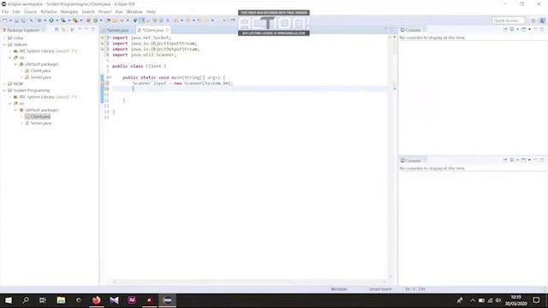Click the New toolbar icon
The width and height of the screenshot is (548, 308).
[5, 21]
